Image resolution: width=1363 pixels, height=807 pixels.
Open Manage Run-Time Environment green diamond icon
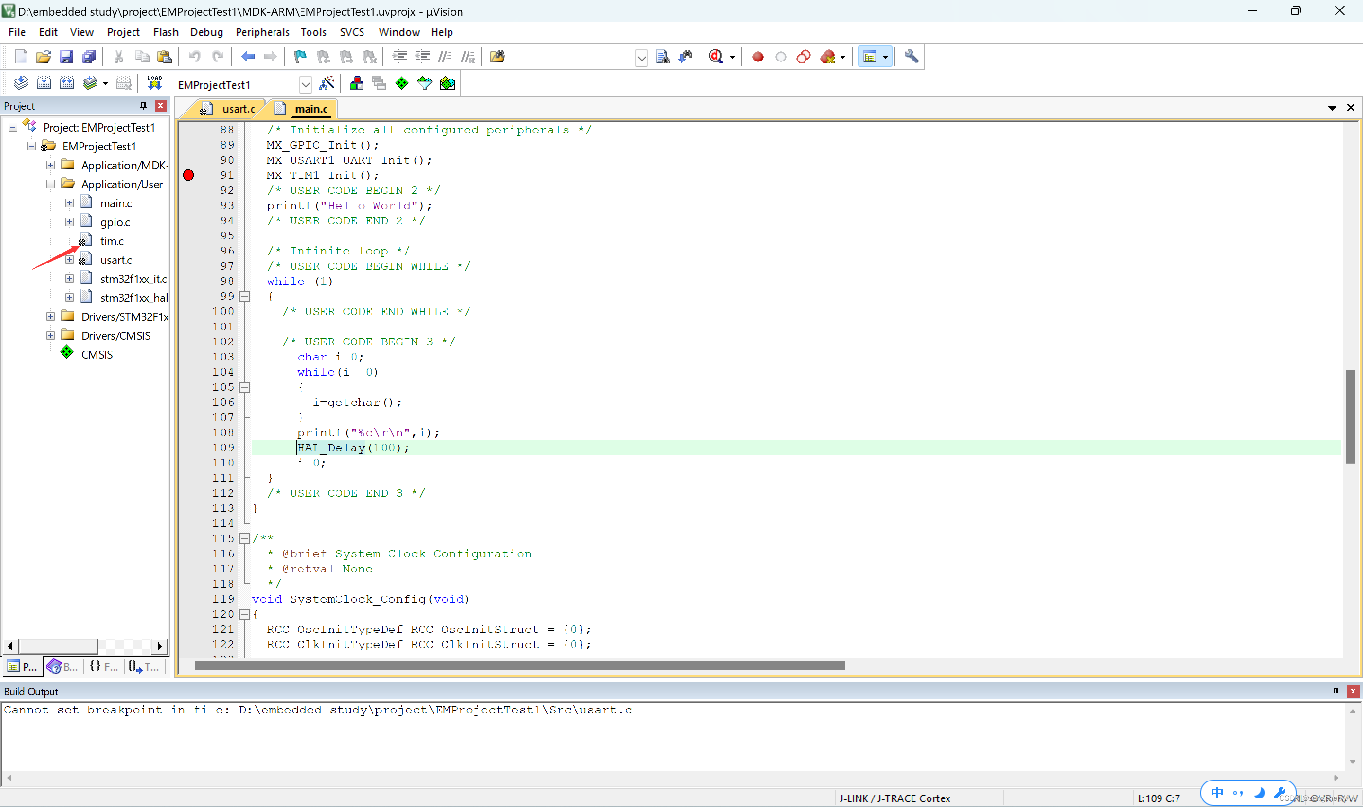coord(401,83)
